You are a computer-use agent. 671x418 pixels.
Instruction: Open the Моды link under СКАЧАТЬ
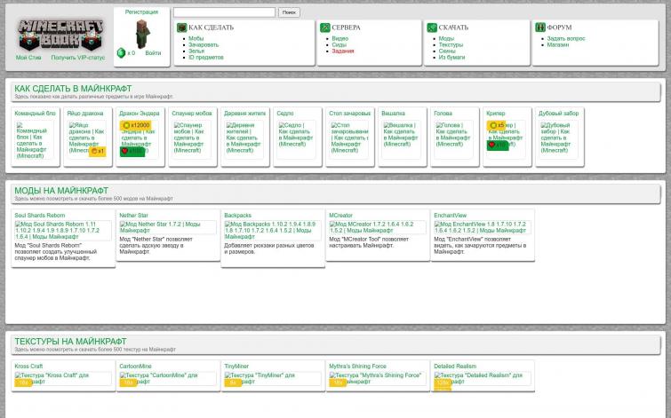click(x=446, y=38)
